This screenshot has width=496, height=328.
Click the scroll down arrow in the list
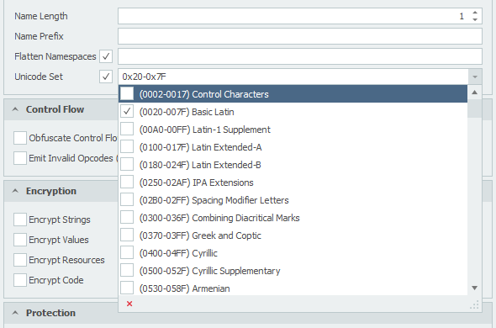[474, 288]
